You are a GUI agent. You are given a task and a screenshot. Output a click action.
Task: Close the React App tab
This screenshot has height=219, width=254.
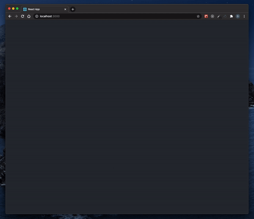[x=65, y=9]
